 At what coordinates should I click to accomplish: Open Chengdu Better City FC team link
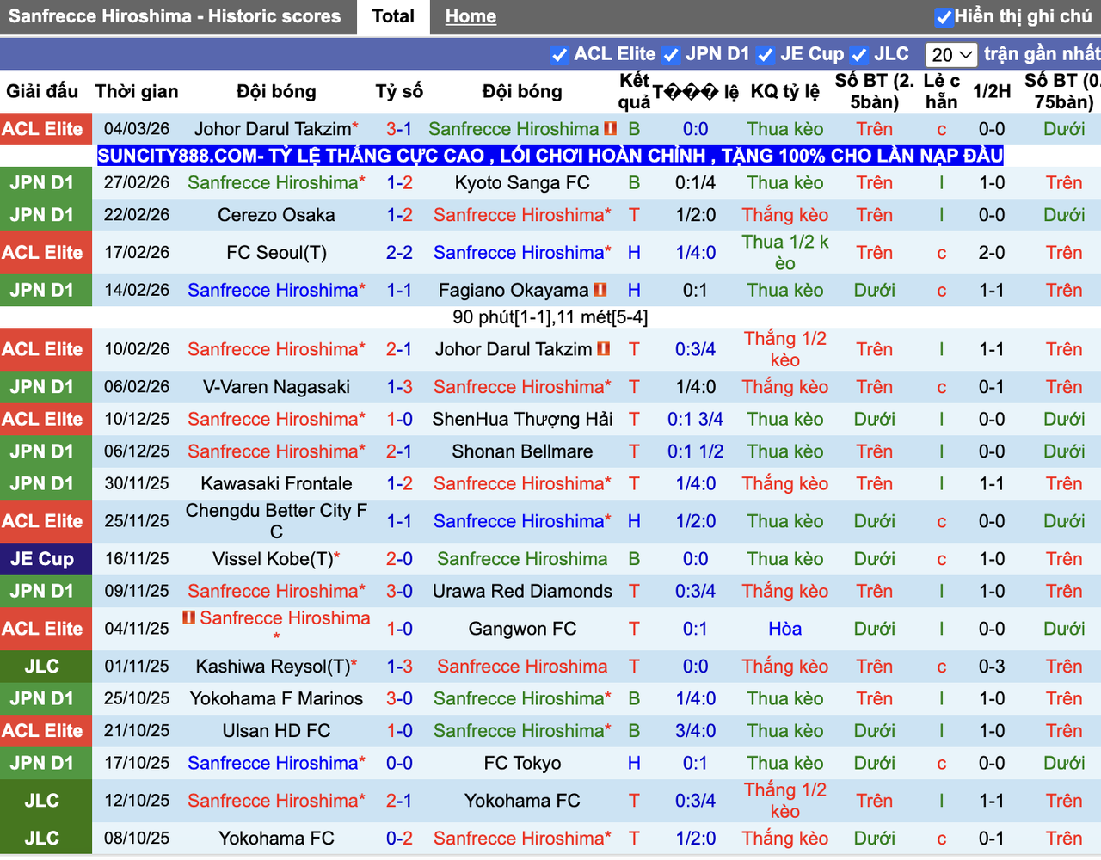pyautogui.click(x=276, y=521)
